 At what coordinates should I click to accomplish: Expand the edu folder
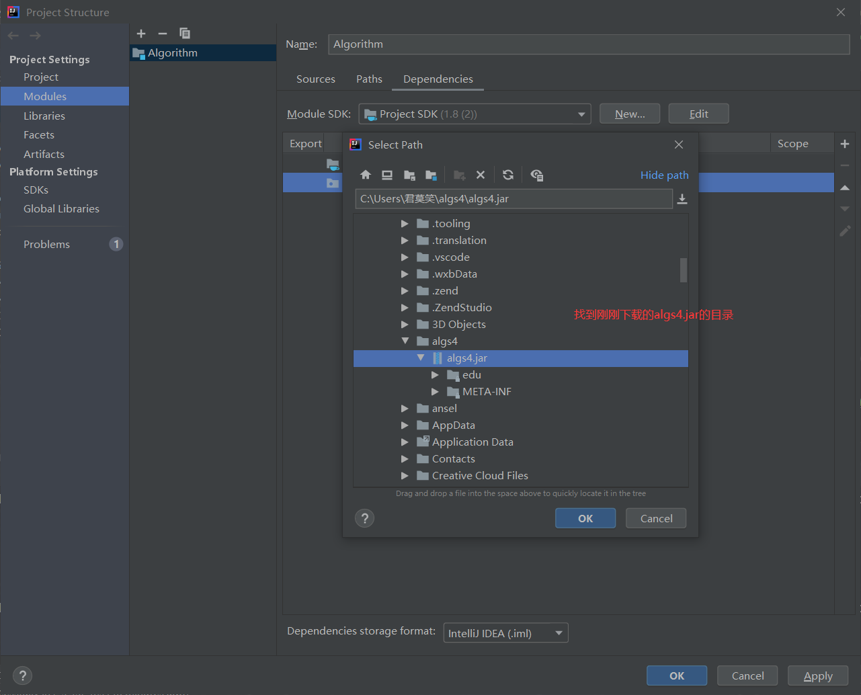[435, 374]
